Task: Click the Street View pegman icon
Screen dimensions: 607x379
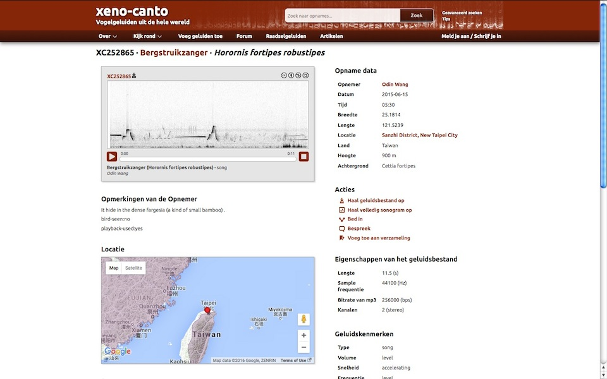Action: coord(303,319)
